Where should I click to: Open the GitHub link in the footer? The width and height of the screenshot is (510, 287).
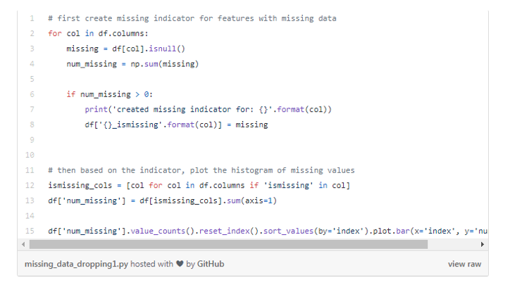(211, 264)
